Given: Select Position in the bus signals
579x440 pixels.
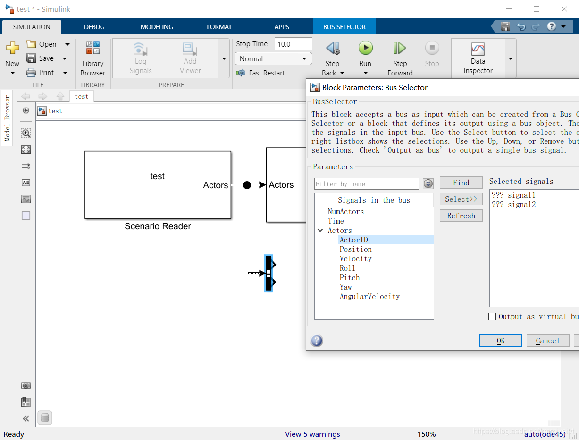Looking at the screenshot, I should coord(356,249).
